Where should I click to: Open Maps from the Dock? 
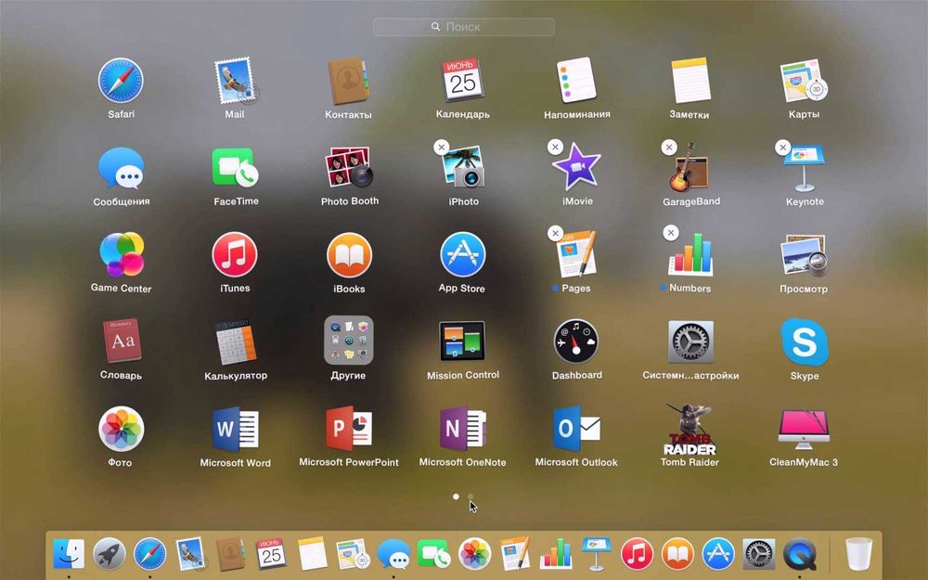tap(353, 554)
